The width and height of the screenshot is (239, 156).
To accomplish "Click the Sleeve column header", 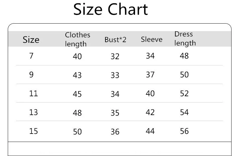I will pos(151,39).
